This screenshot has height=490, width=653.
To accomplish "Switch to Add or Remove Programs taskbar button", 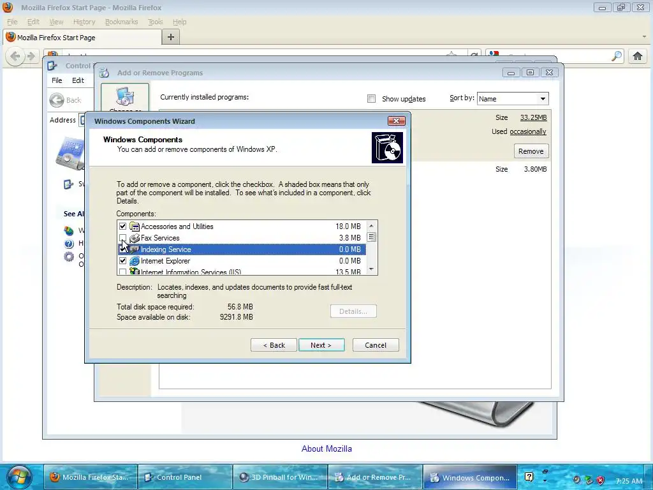I will 374,477.
